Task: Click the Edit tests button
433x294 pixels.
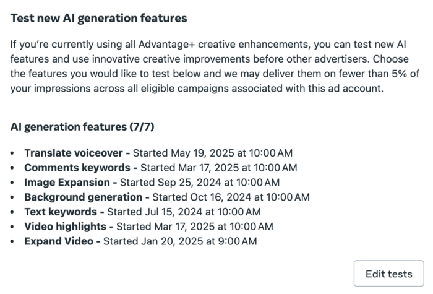Action: pos(388,274)
